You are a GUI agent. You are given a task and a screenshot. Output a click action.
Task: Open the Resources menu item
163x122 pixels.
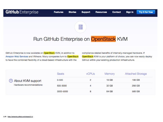(101, 12)
